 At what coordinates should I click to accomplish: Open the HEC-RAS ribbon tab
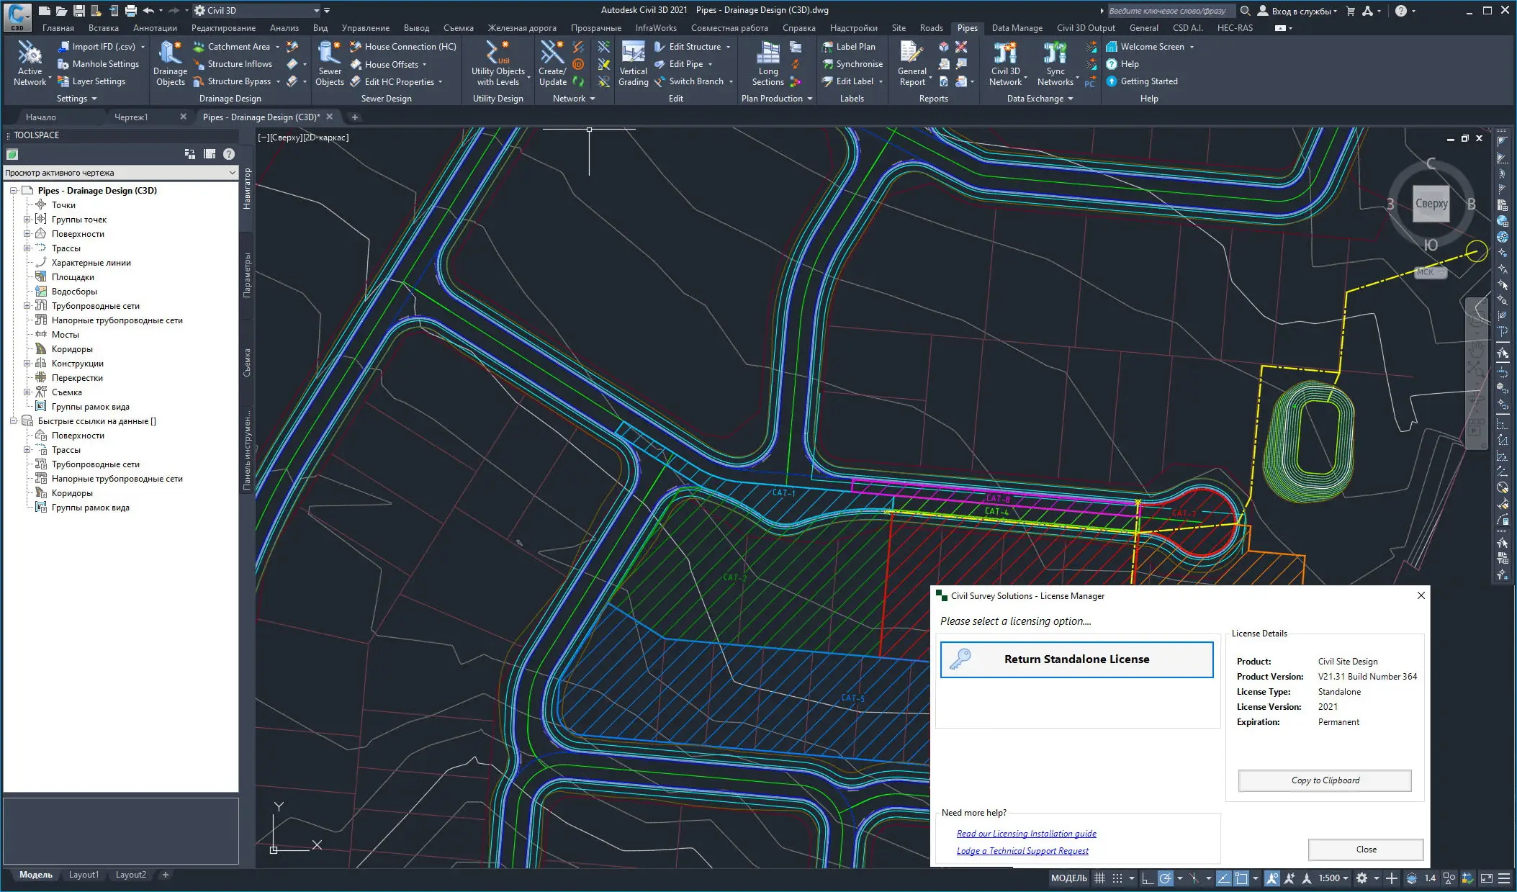click(1235, 28)
